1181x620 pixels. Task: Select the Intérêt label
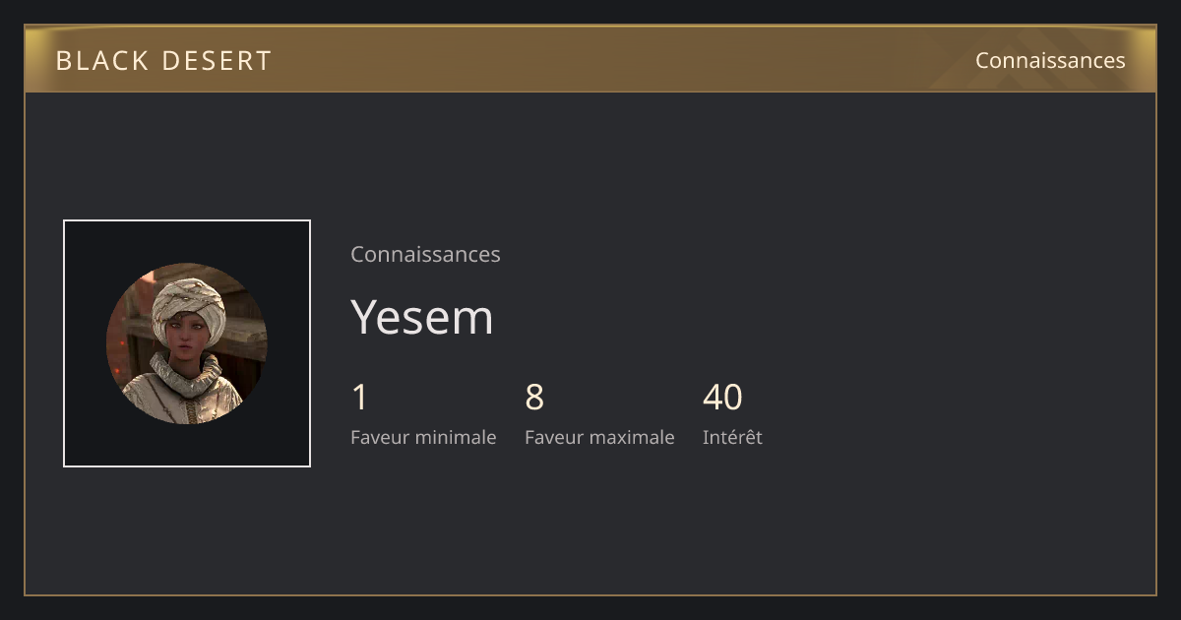coord(732,437)
